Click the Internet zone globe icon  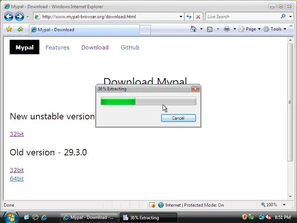point(161,205)
